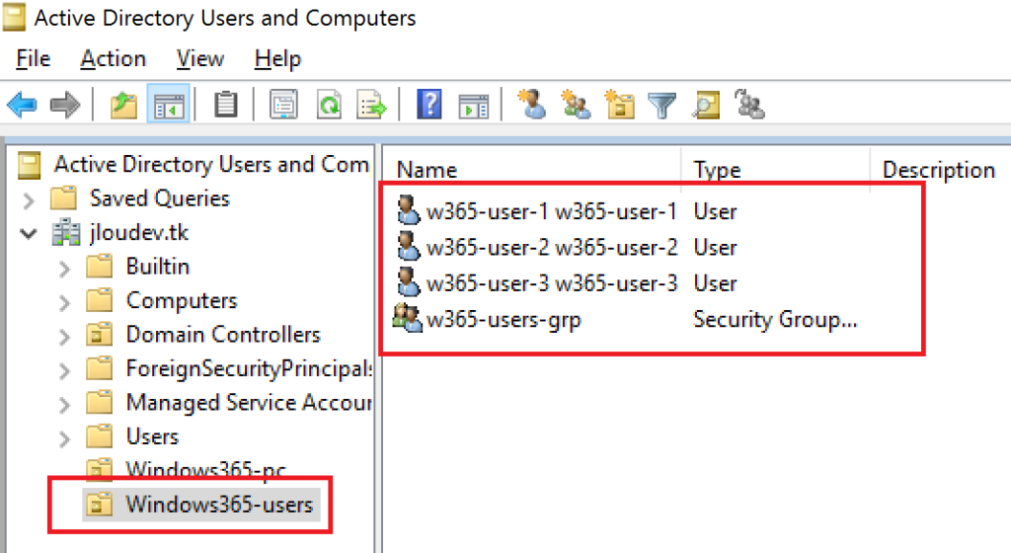Click the Back arrow toolbar icon
This screenshot has height=553, width=1011.
[x=22, y=104]
